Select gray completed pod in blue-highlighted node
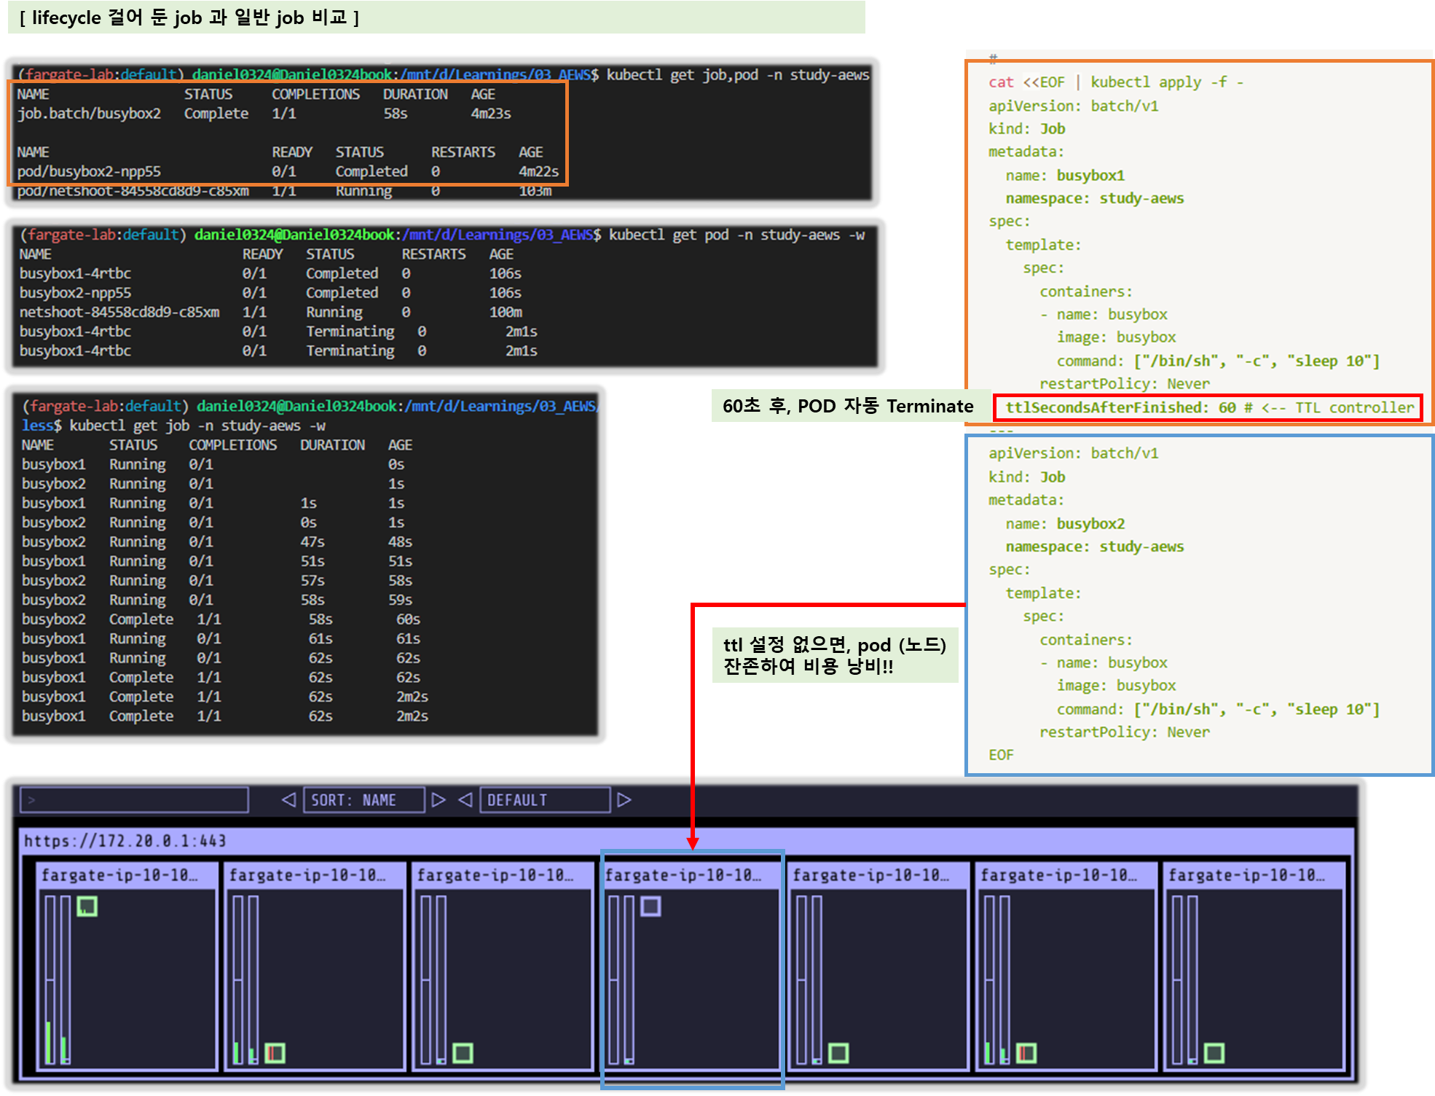This screenshot has width=1435, height=1096. pos(650,906)
